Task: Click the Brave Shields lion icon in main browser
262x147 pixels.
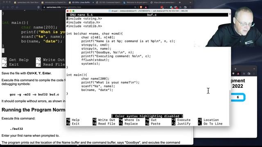Action: 141,7
